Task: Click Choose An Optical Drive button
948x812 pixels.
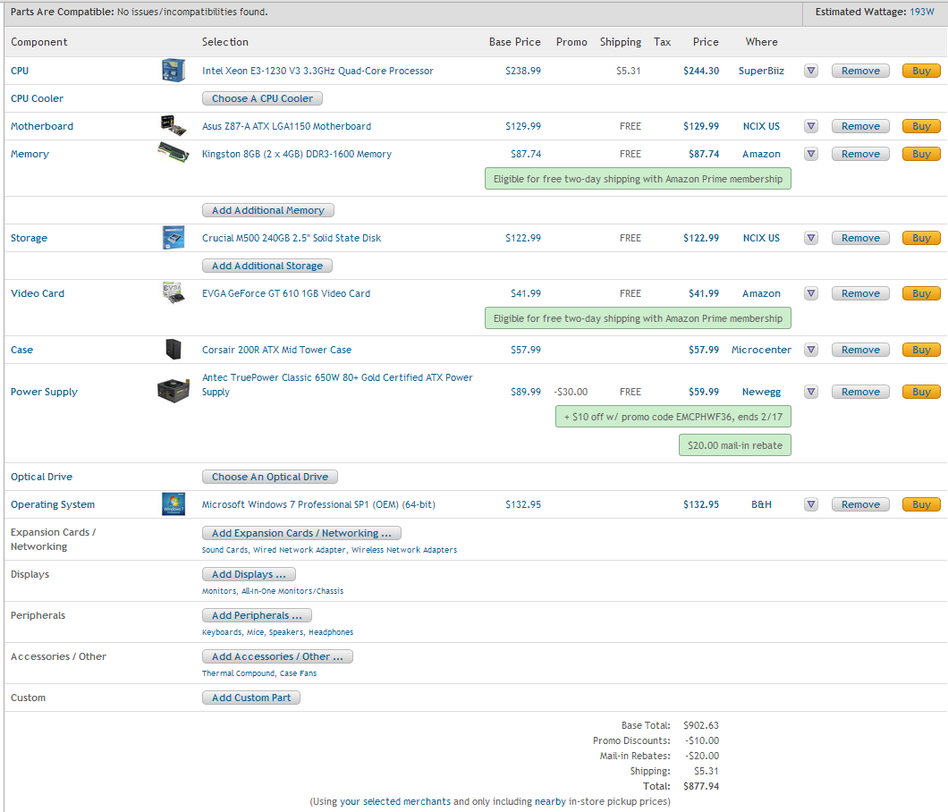Action: pos(270,477)
